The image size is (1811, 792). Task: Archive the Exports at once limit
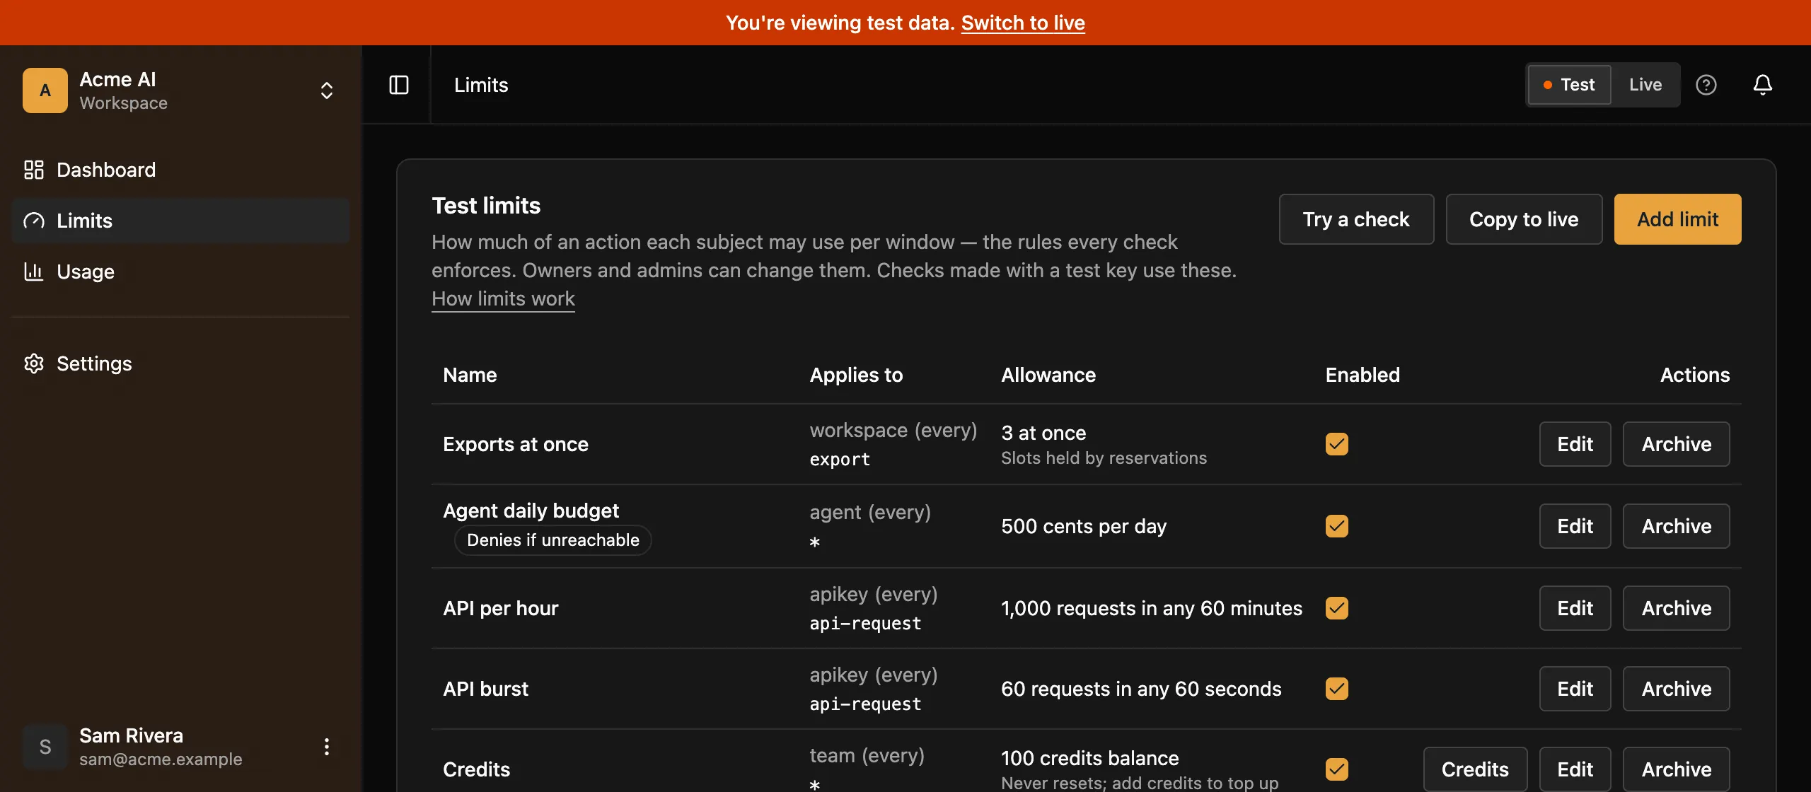click(1677, 444)
